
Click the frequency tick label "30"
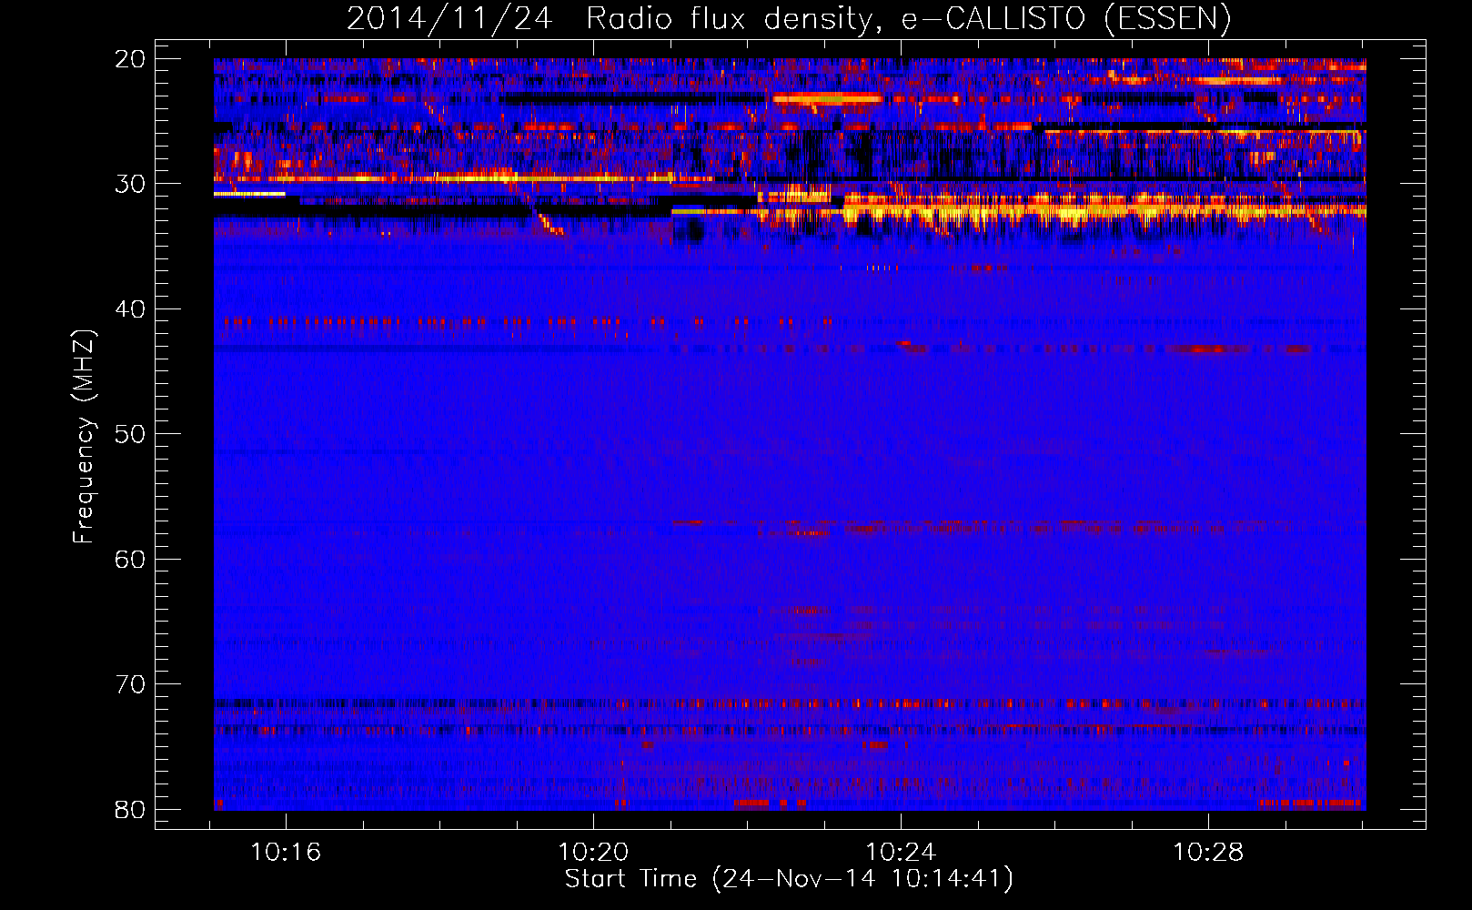pyautogui.click(x=130, y=184)
